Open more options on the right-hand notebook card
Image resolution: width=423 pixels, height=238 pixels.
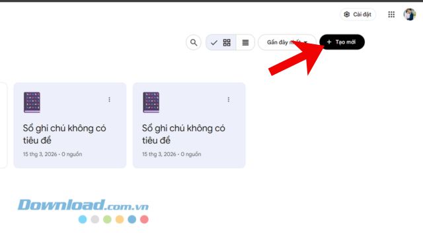(x=229, y=100)
